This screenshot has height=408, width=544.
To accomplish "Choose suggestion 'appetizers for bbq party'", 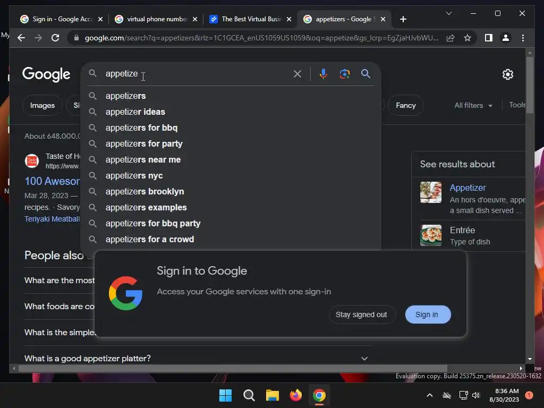I will click(x=231, y=224).
